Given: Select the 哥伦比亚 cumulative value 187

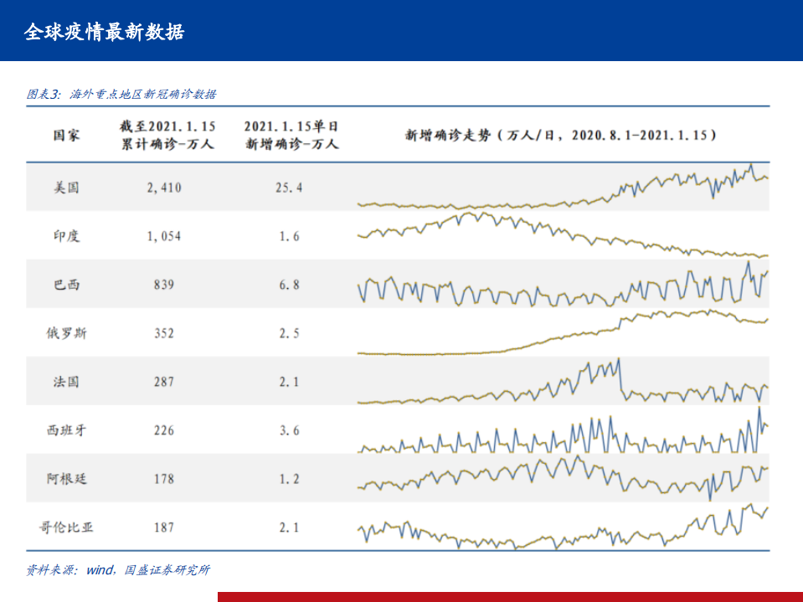Looking at the screenshot, I should 164,527.
